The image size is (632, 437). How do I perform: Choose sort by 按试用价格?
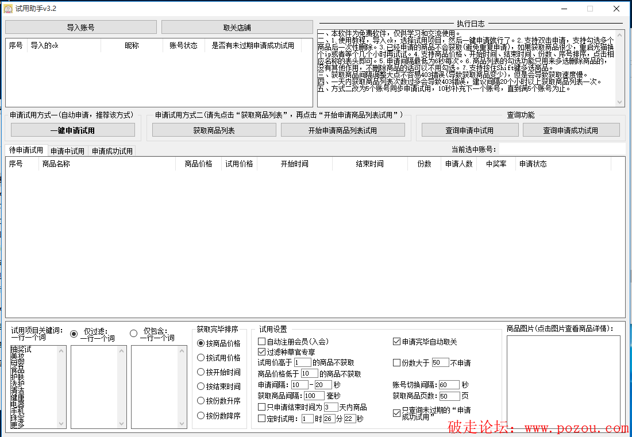201,358
